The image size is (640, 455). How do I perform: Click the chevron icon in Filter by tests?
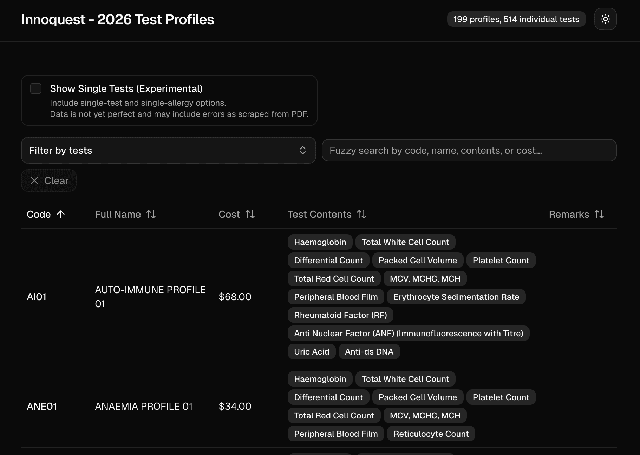pyautogui.click(x=302, y=150)
